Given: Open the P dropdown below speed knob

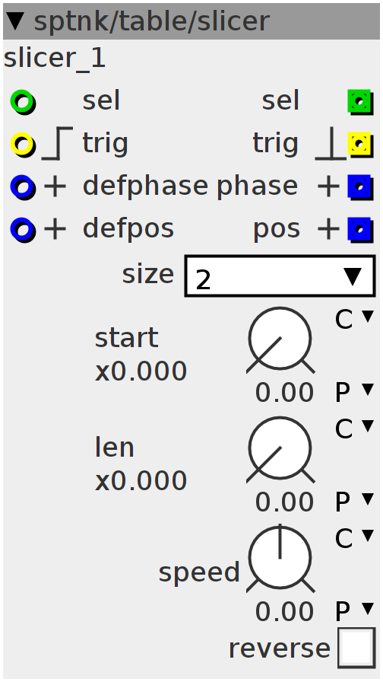Looking at the screenshot, I should (x=354, y=611).
